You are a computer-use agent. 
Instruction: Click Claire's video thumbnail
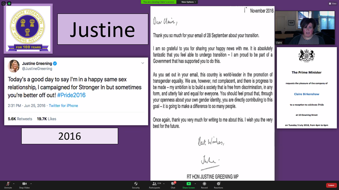[x=305, y=28]
